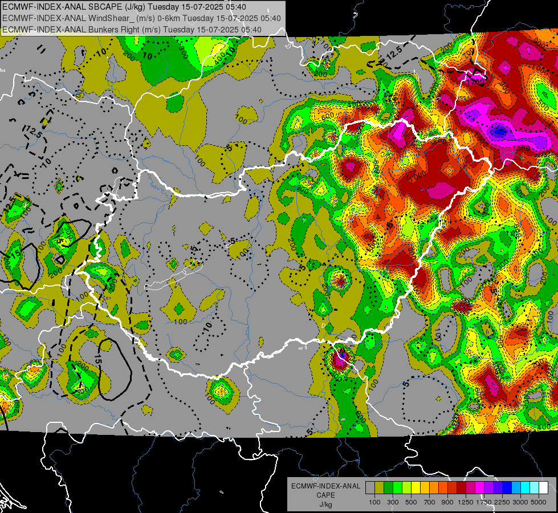Pick the pure blue legend swatch after 2250

[x=507, y=487]
